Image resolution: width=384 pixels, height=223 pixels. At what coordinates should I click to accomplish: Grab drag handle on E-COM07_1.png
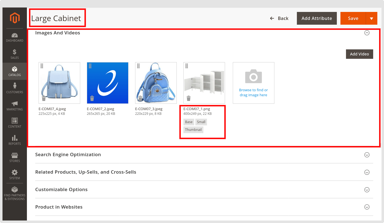(187, 66)
